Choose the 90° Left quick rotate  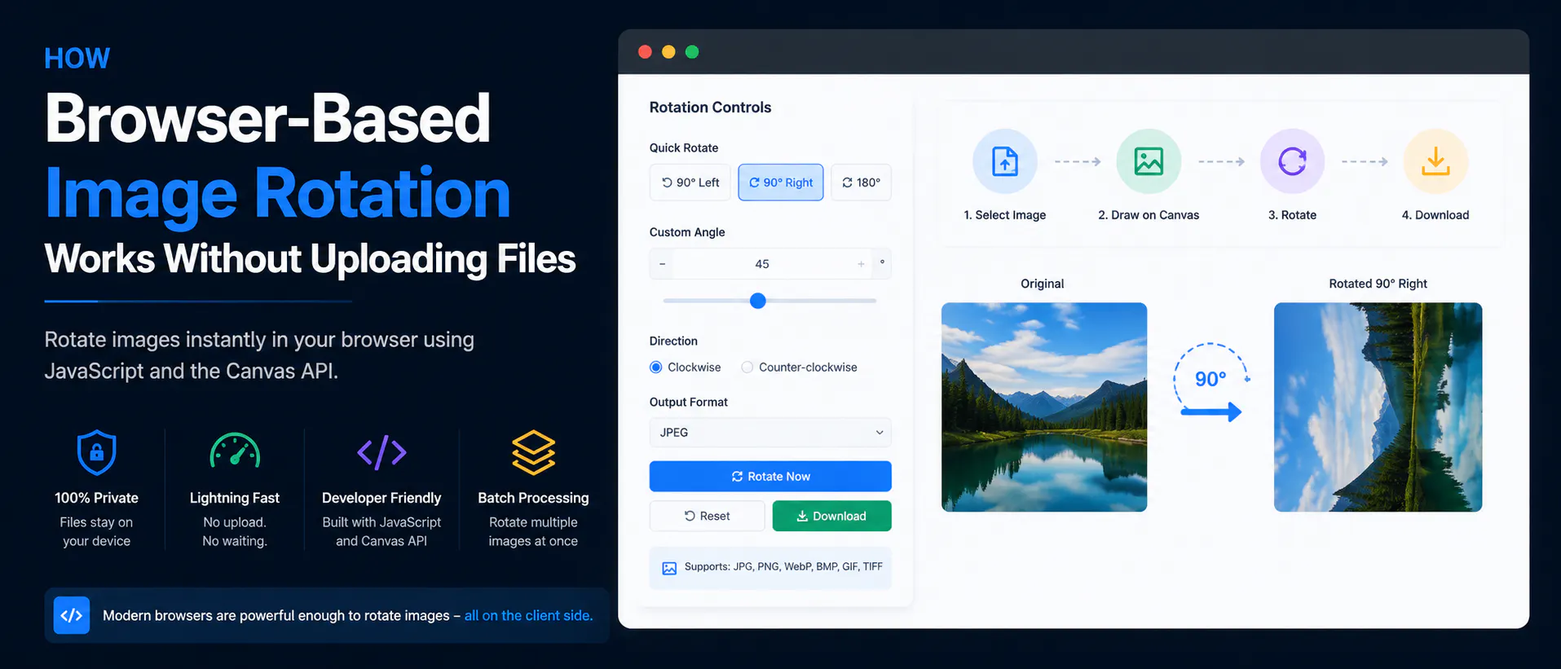690,183
